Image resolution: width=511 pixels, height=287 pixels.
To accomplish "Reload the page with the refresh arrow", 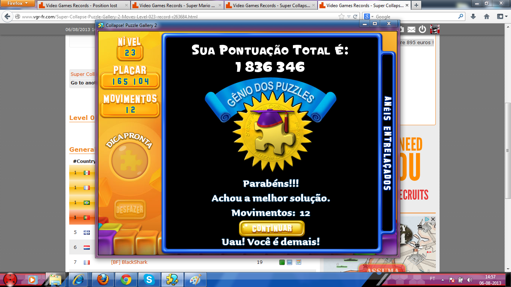I will click(355, 16).
